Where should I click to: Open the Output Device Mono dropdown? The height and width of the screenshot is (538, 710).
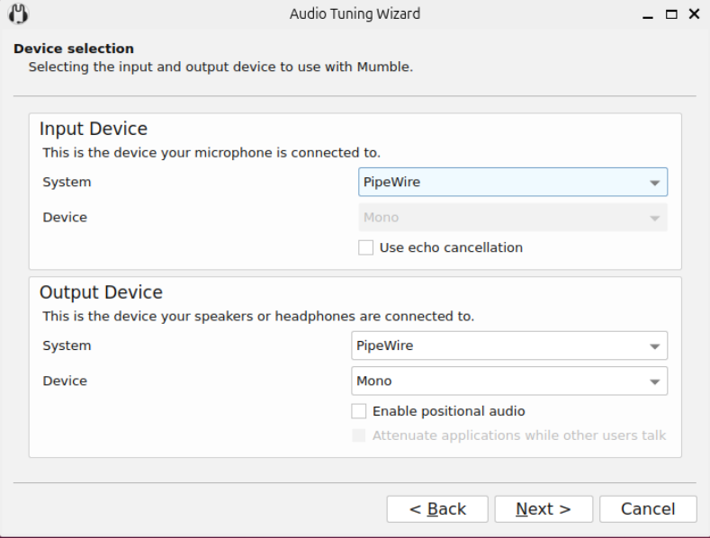[x=509, y=381]
